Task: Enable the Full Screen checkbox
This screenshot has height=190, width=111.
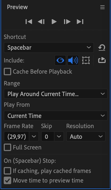Action: click(7, 147)
